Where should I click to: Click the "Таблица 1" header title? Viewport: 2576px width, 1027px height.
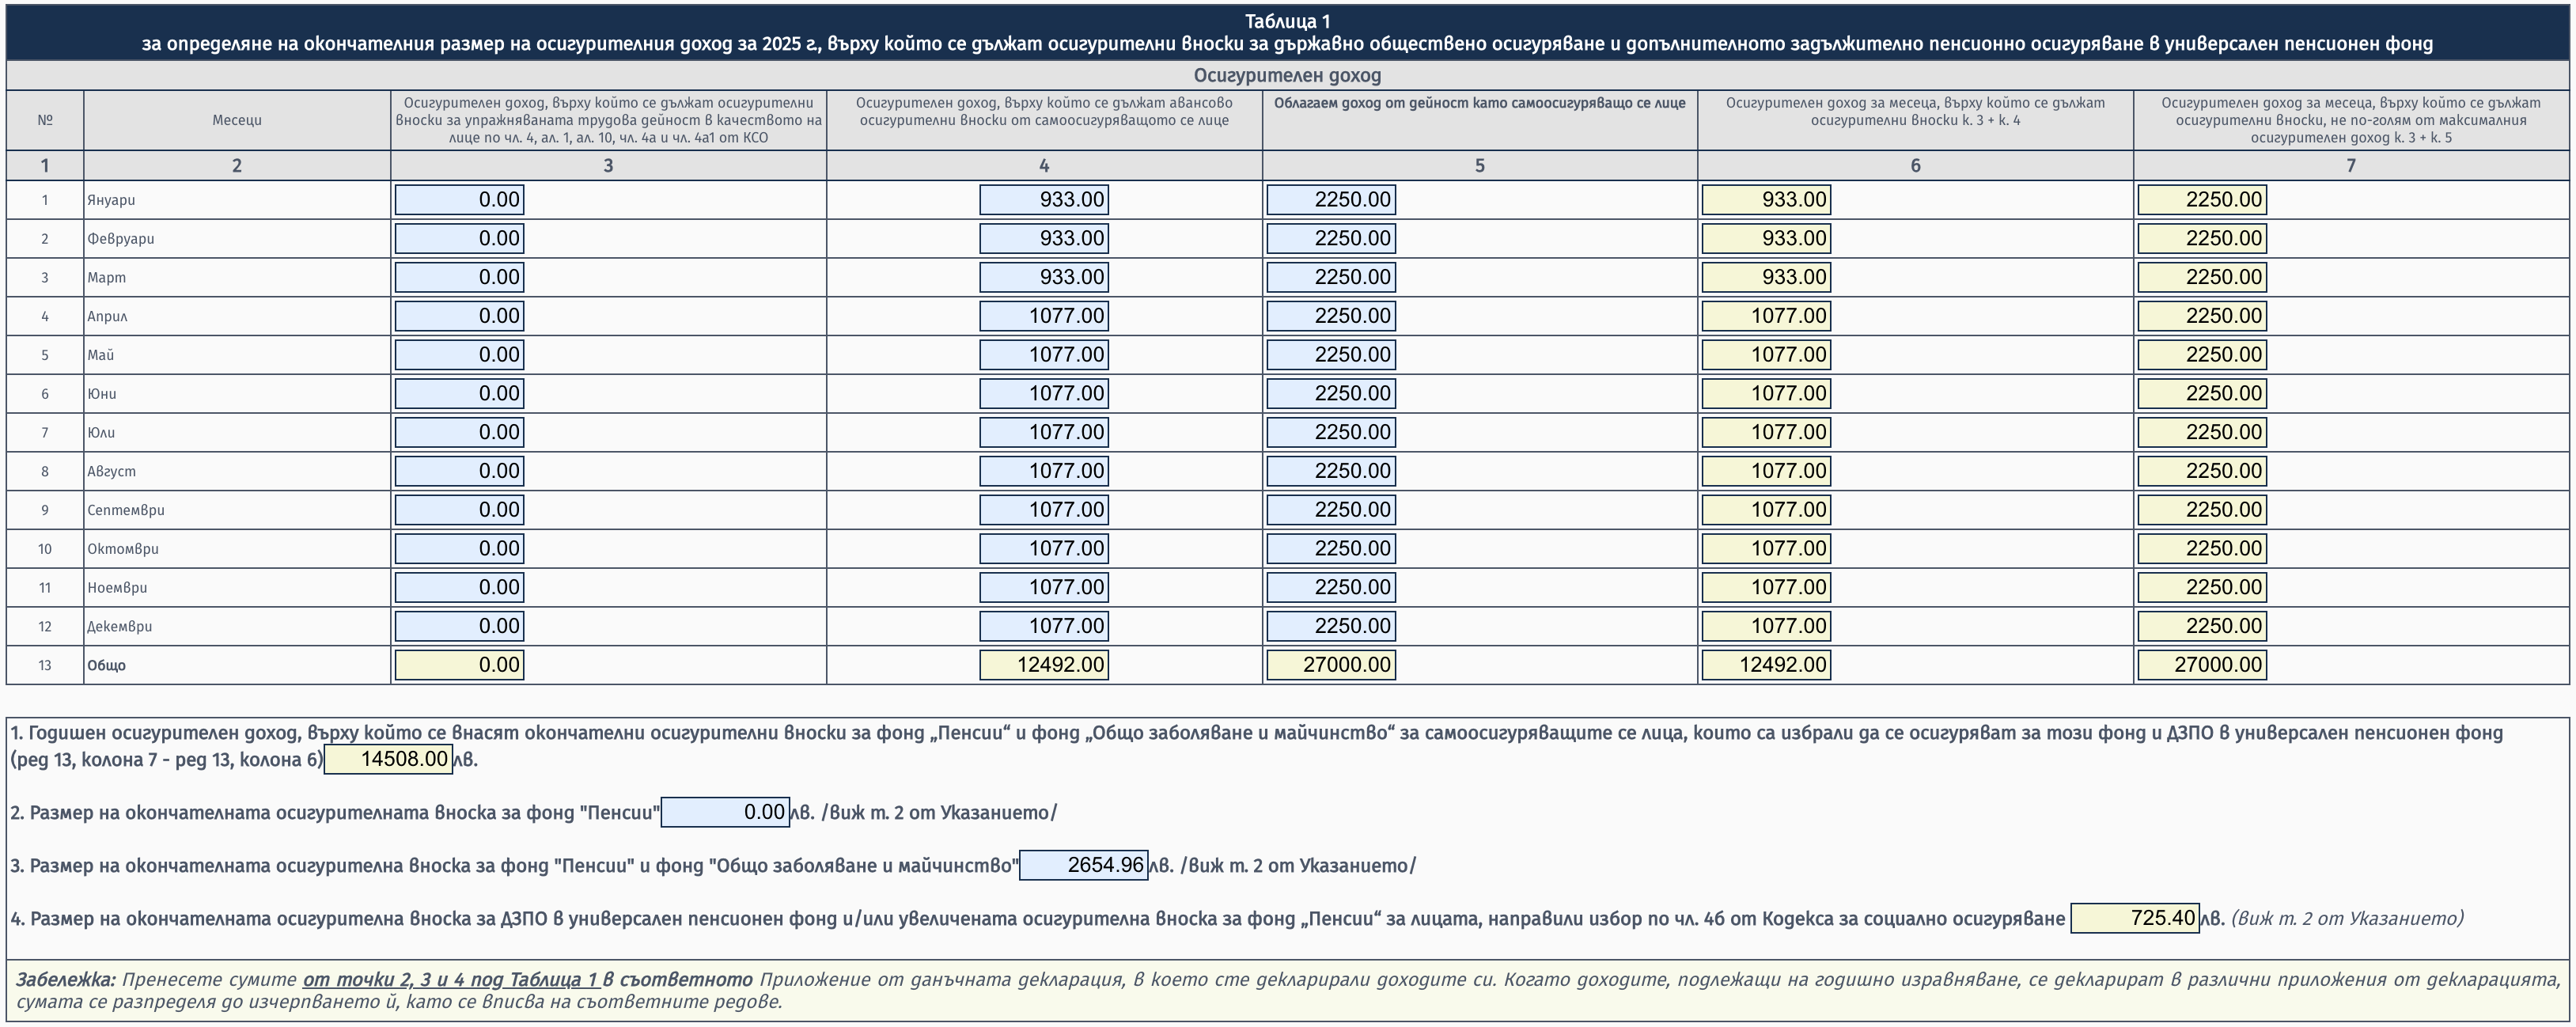(x=1287, y=21)
